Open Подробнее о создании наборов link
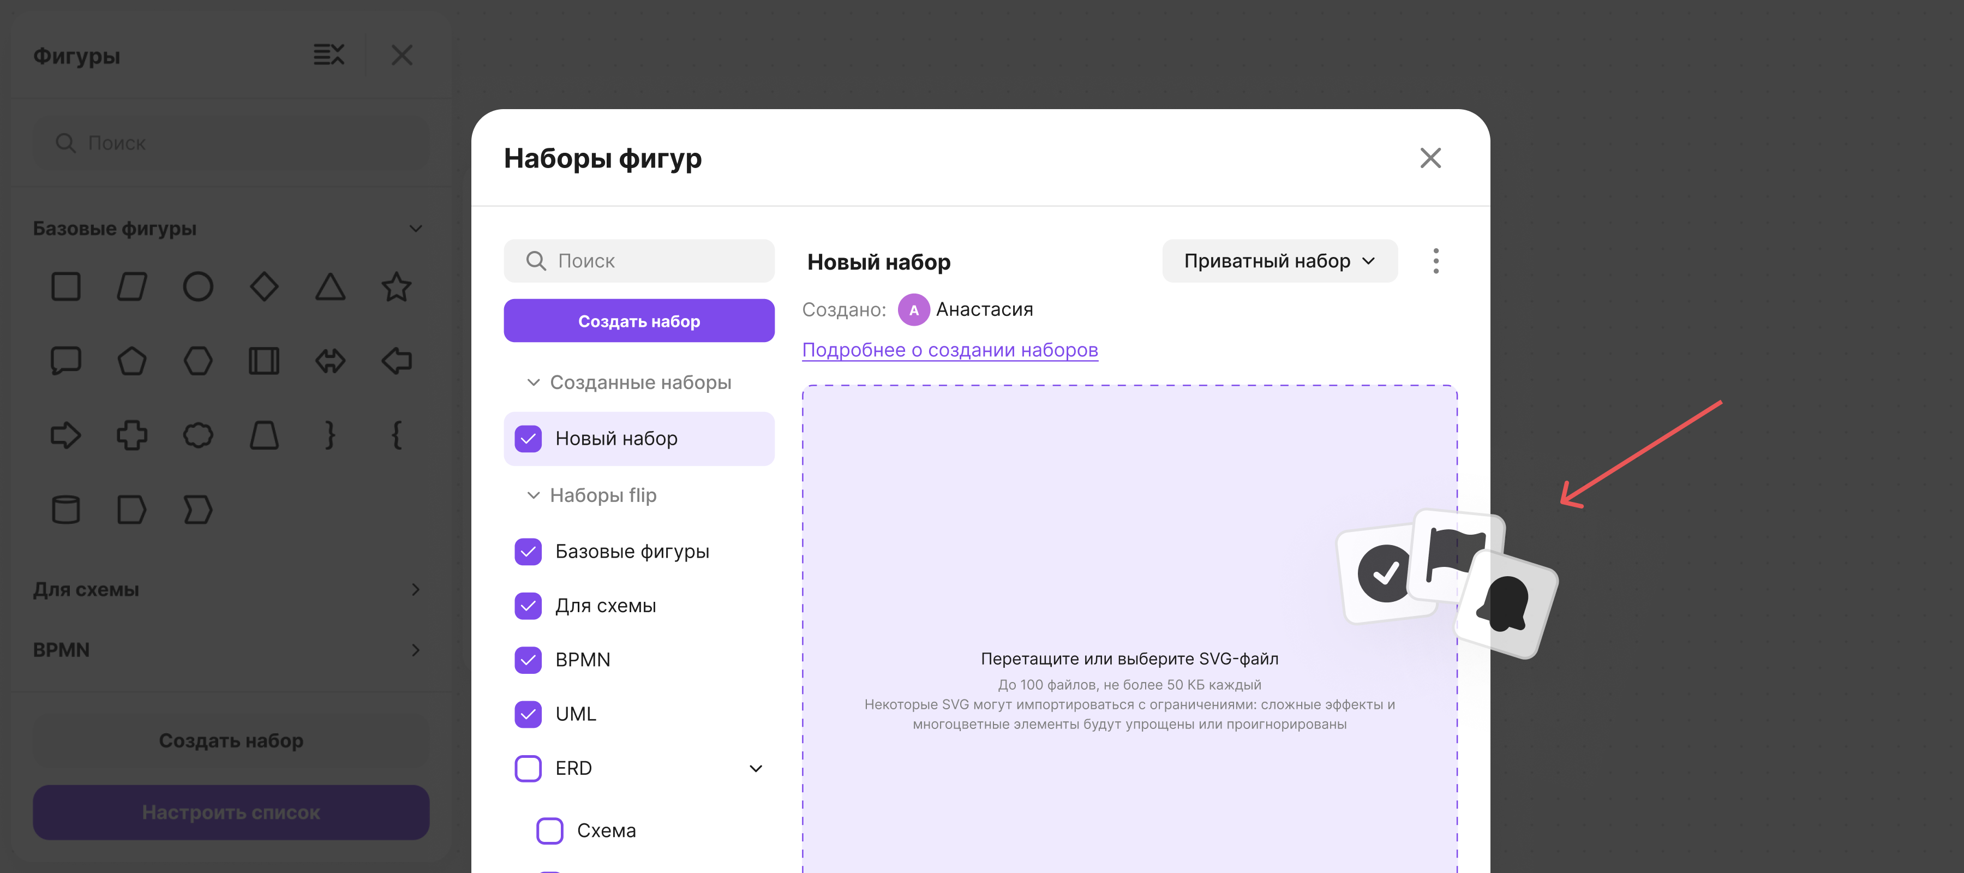 tap(950, 350)
